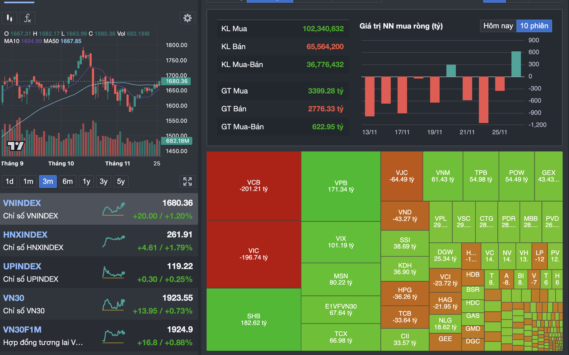Select the 5y timeframe
The height and width of the screenshot is (355, 569).
click(121, 181)
